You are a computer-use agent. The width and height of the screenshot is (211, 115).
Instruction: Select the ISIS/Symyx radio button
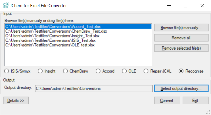(7, 71)
